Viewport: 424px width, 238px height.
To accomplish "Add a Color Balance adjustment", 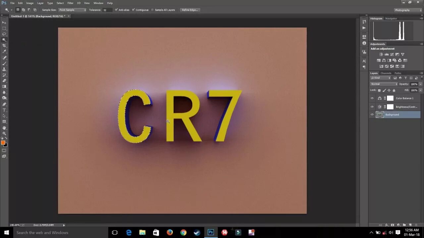I will point(384,60).
